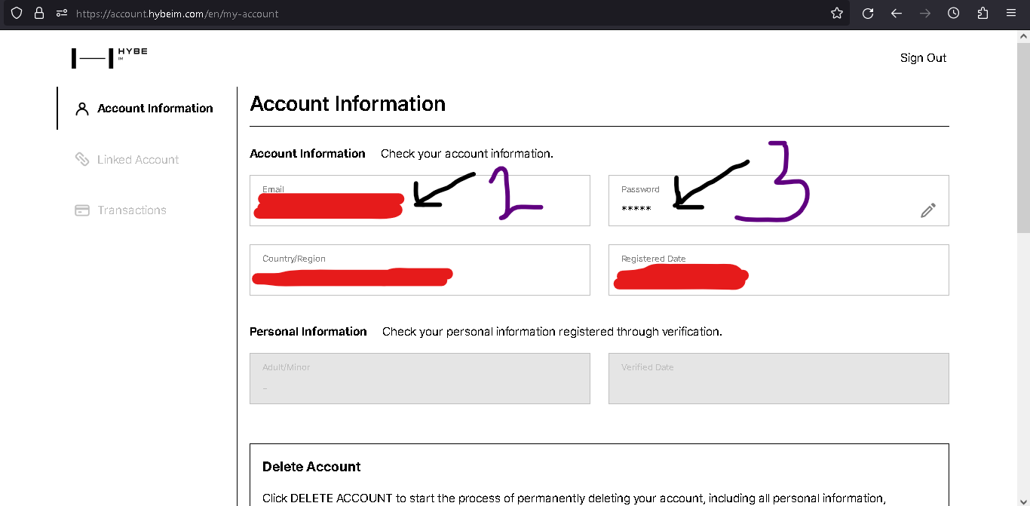Click the tracking protection shield icon

[x=17, y=13]
